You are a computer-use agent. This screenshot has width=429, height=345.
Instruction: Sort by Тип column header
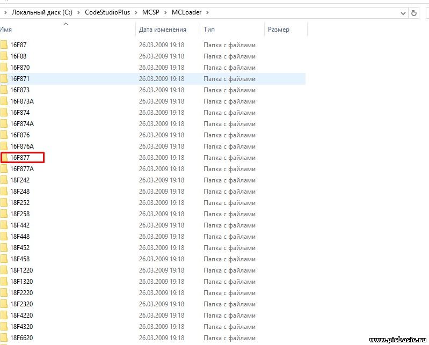232,30
